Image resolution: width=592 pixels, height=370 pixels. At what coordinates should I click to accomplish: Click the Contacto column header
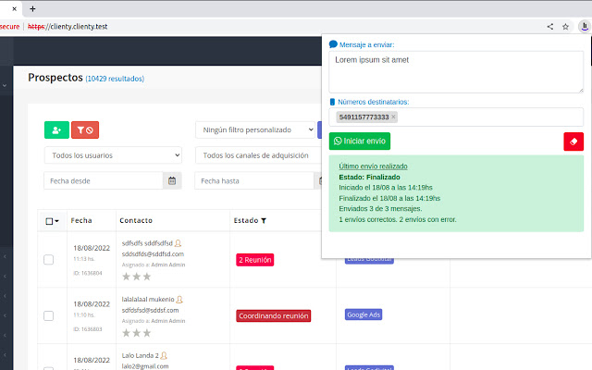coord(136,220)
